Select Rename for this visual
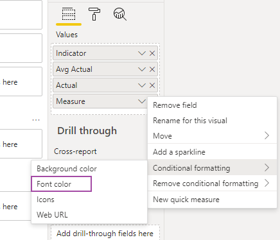Screen dimensions: 280x240 [x=212, y=121]
